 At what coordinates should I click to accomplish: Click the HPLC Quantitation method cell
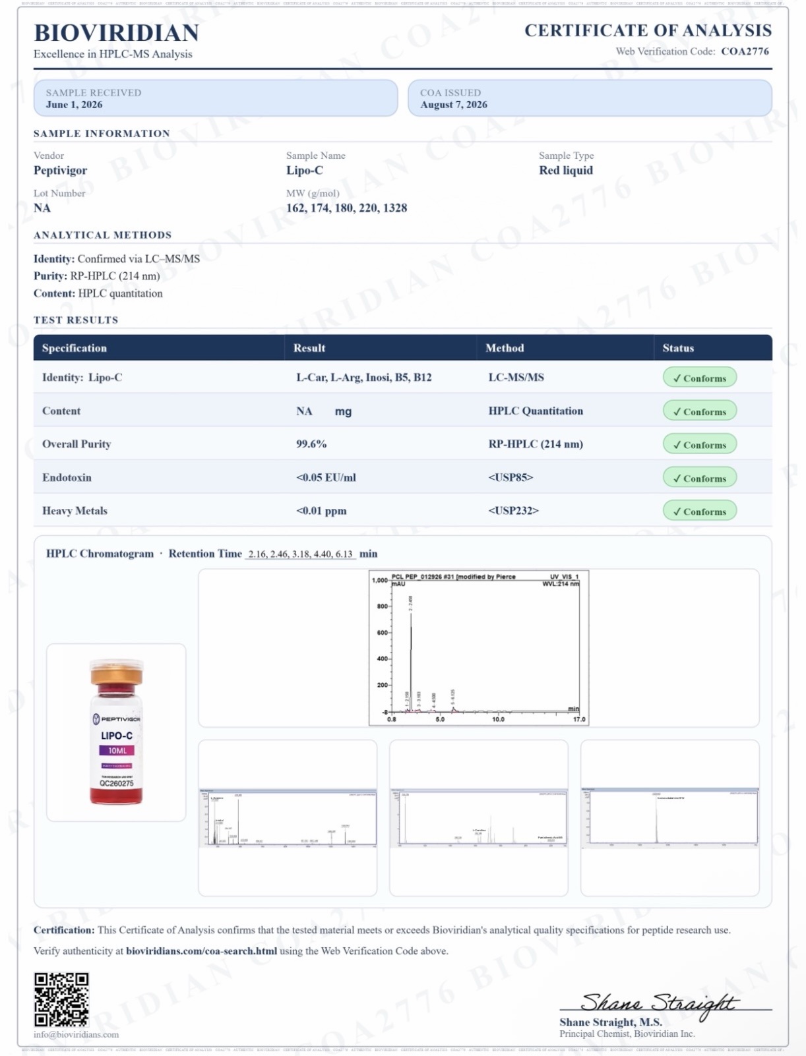tap(536, 411)
